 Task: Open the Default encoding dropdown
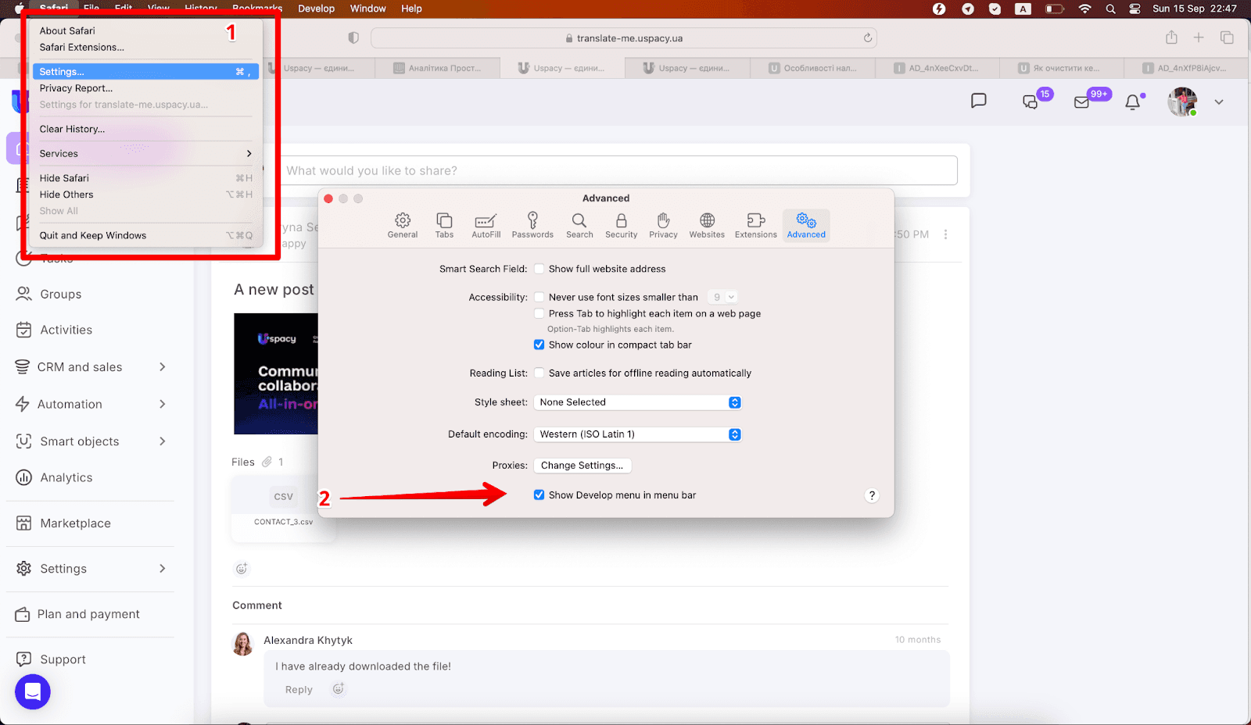[x=637, y=434]
